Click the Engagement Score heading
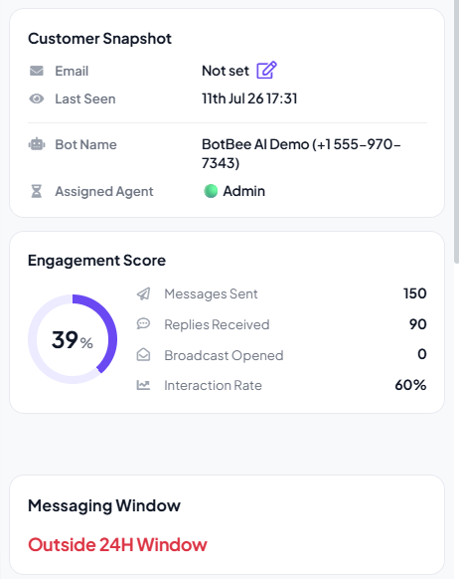 click(x=97, y=261)
